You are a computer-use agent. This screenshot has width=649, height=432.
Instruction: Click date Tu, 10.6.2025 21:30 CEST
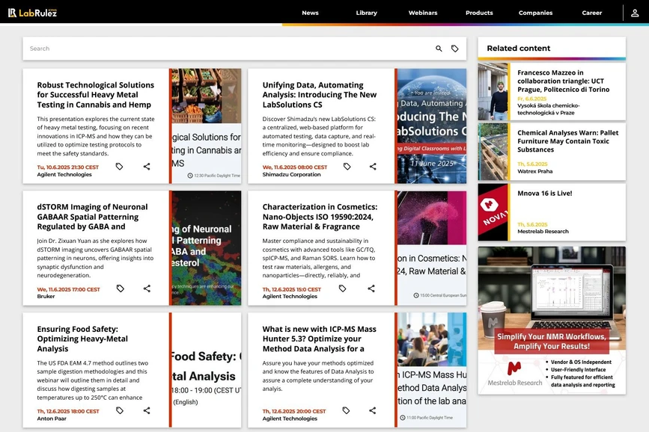pos(67,167)
